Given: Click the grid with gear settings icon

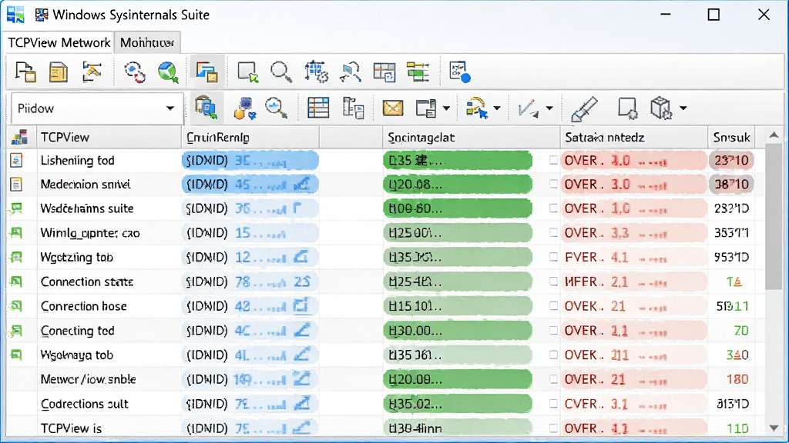Looking at the screenshot, I should click(316, 72).
